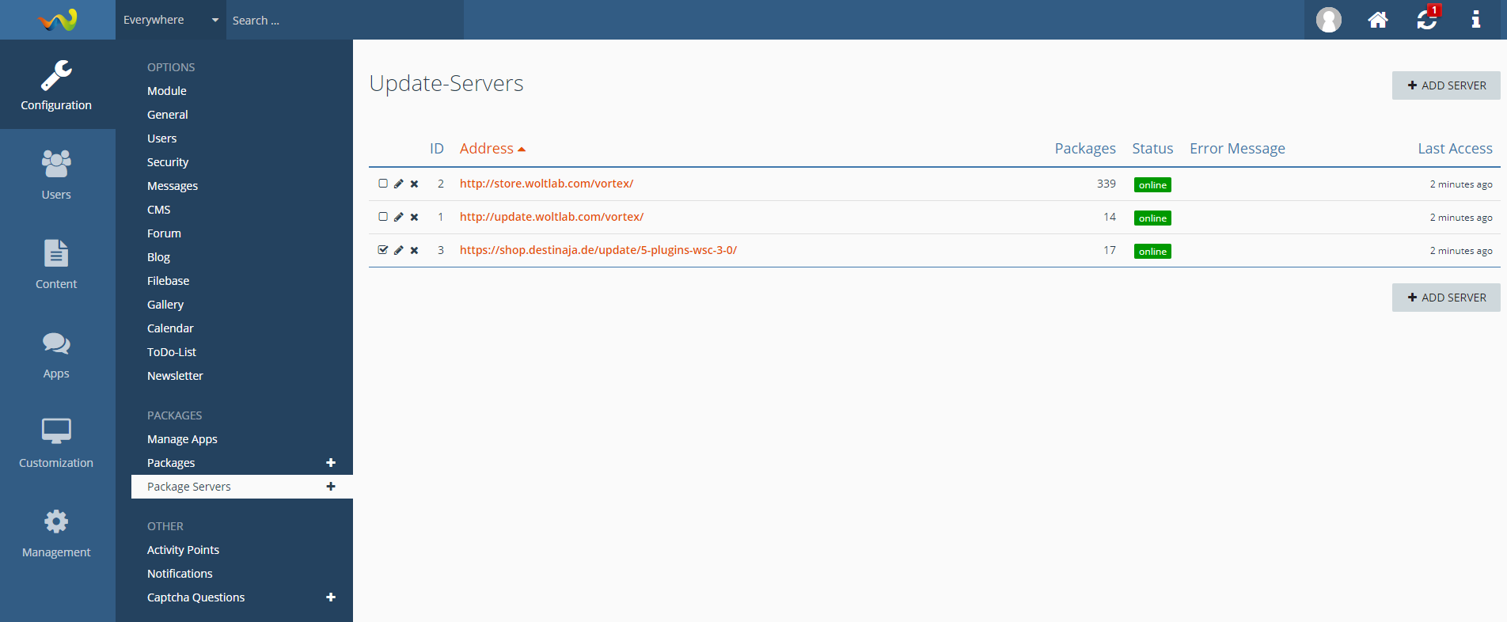Click the plus icon beside Captcha Questions
Image resolution: width=1507 pixels, height=622 pixels.
pos(331,597)
